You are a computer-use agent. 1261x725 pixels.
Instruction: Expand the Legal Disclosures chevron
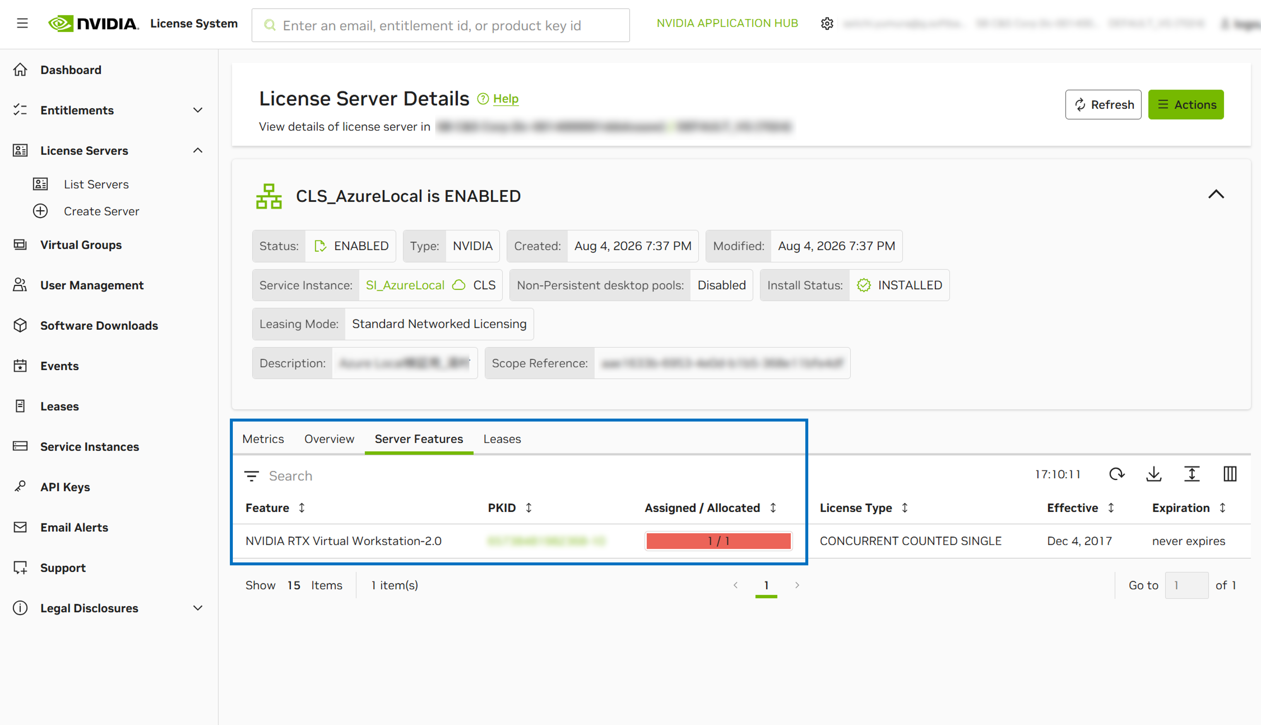[x=198, y=608]
